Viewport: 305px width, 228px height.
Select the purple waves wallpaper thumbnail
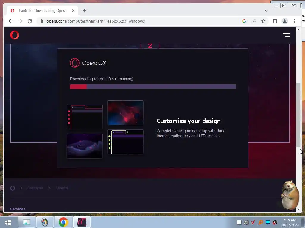coord(85,146)
